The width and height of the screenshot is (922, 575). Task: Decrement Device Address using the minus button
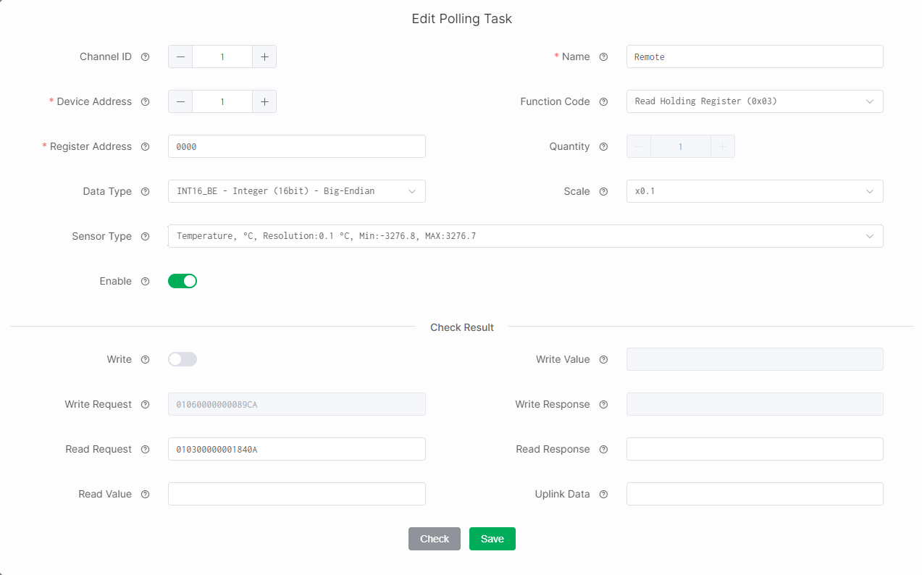[x=180, y=101]
